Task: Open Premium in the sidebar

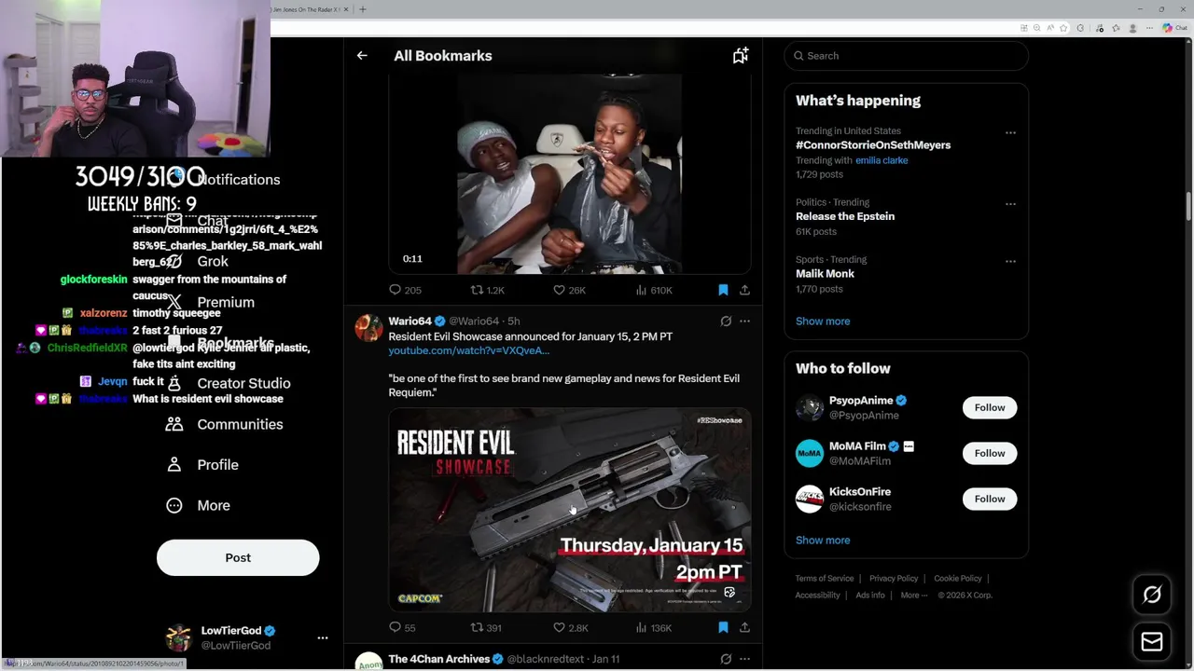Action: click(x=209, y=302)
